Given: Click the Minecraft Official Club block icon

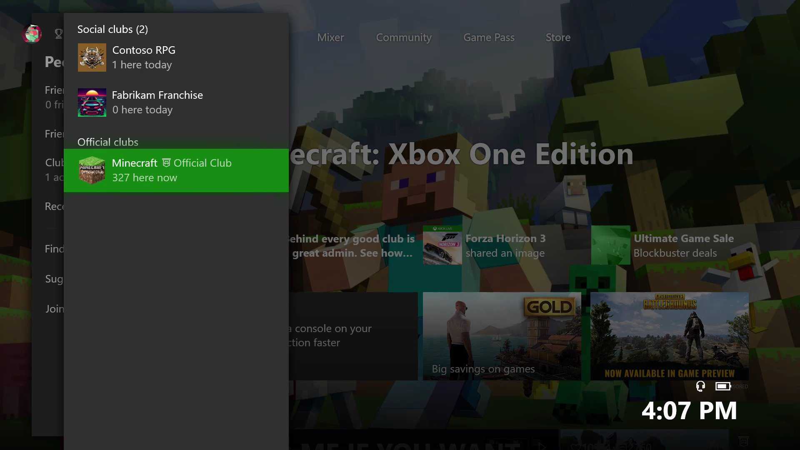Looking at the screenshot, I should coord(92,170).
